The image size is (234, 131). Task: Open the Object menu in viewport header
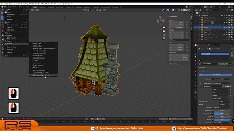point(37,10)
